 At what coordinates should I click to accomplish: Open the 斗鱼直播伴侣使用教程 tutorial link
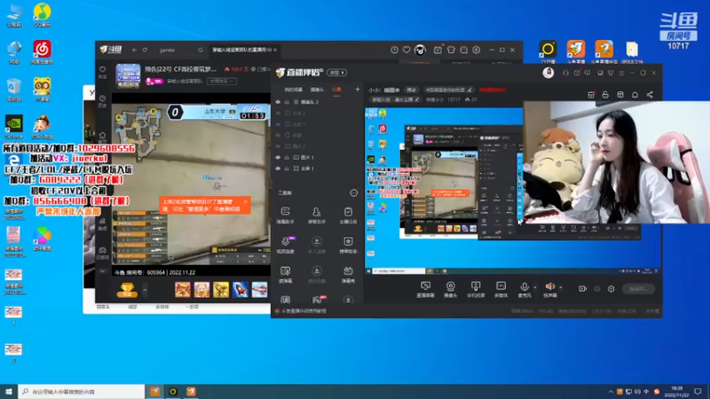(x=304, y=311)
